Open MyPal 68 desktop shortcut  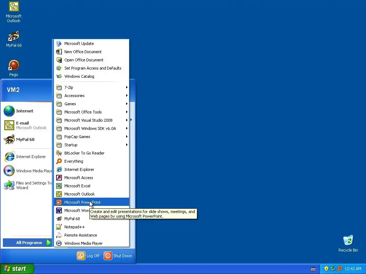coord(14,39)
